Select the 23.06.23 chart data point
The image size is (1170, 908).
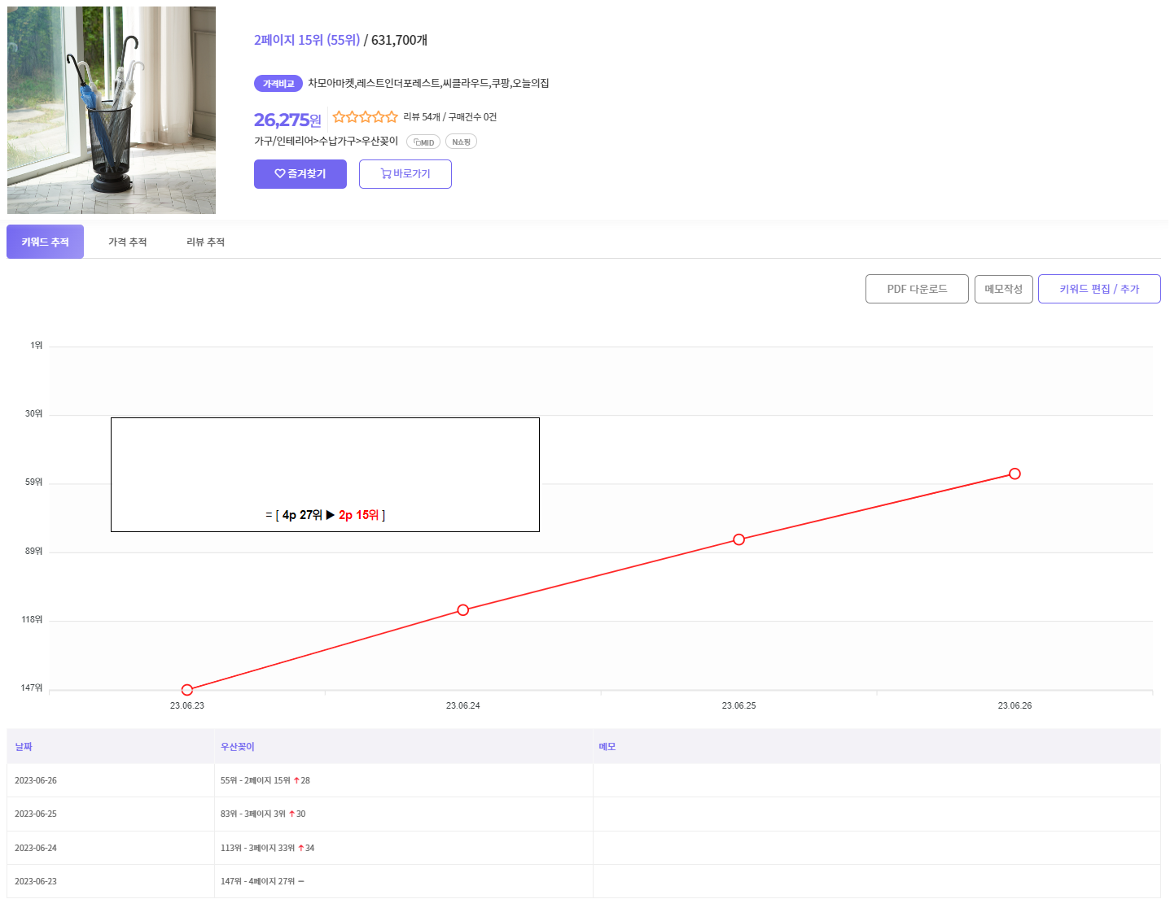click(187, 690)
